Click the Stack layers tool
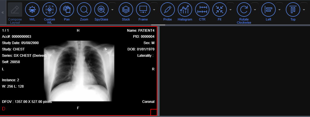 pyautogui.click(x=126, y=10)
